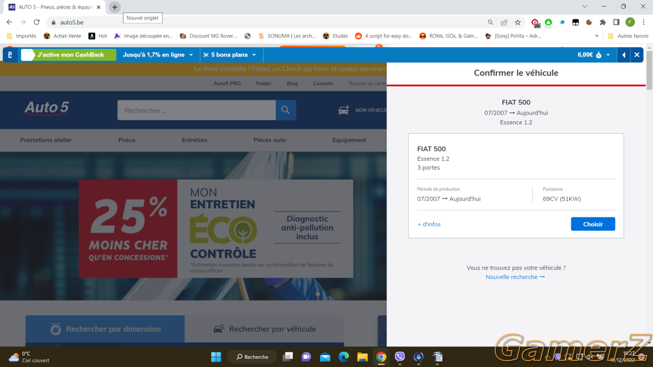
Task: Open the Folder link
Action: 264,83
